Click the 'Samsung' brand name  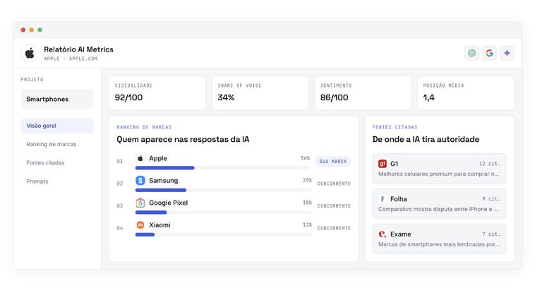(x=164, y=181)
